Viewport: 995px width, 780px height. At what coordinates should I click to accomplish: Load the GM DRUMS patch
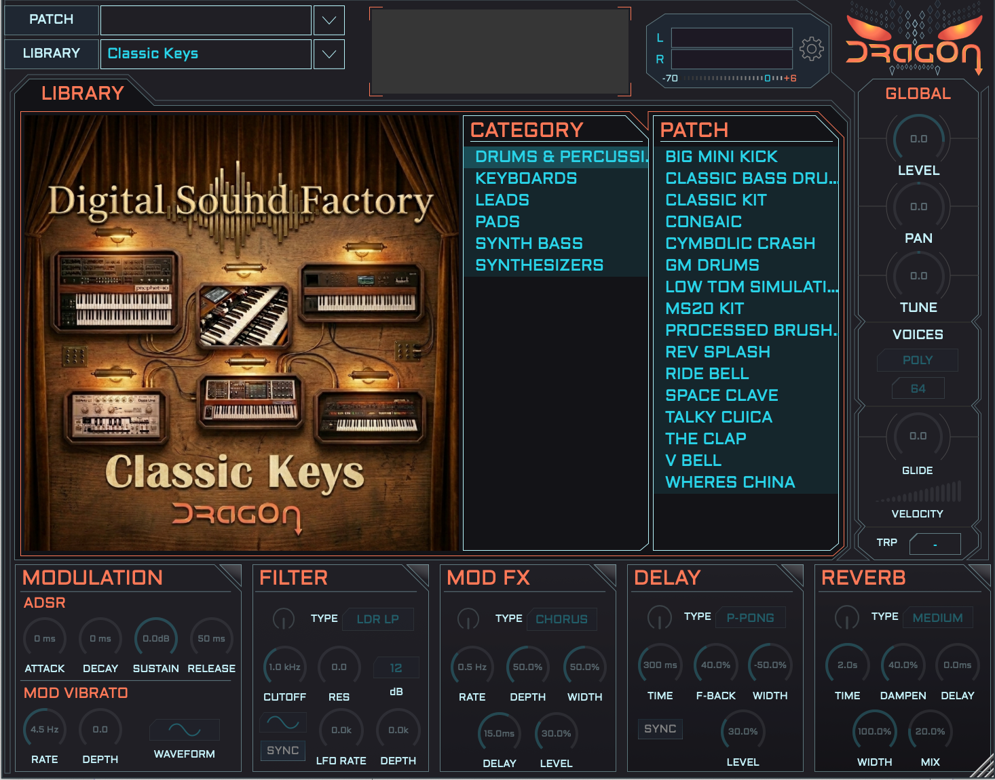coord(746,265)
